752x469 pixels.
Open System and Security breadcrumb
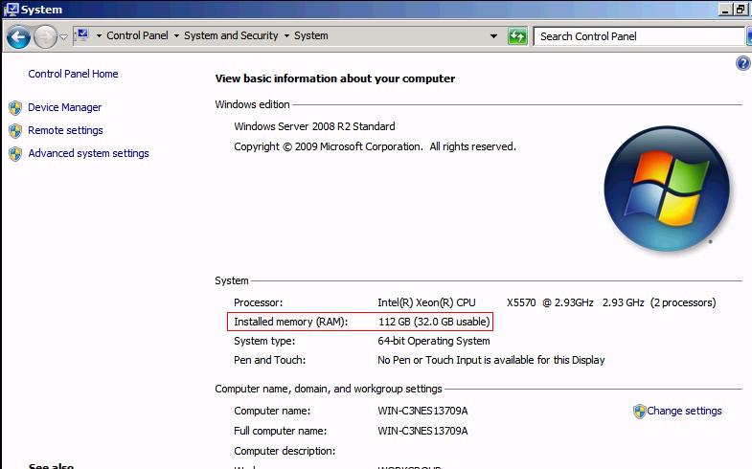tap(231, 35)
